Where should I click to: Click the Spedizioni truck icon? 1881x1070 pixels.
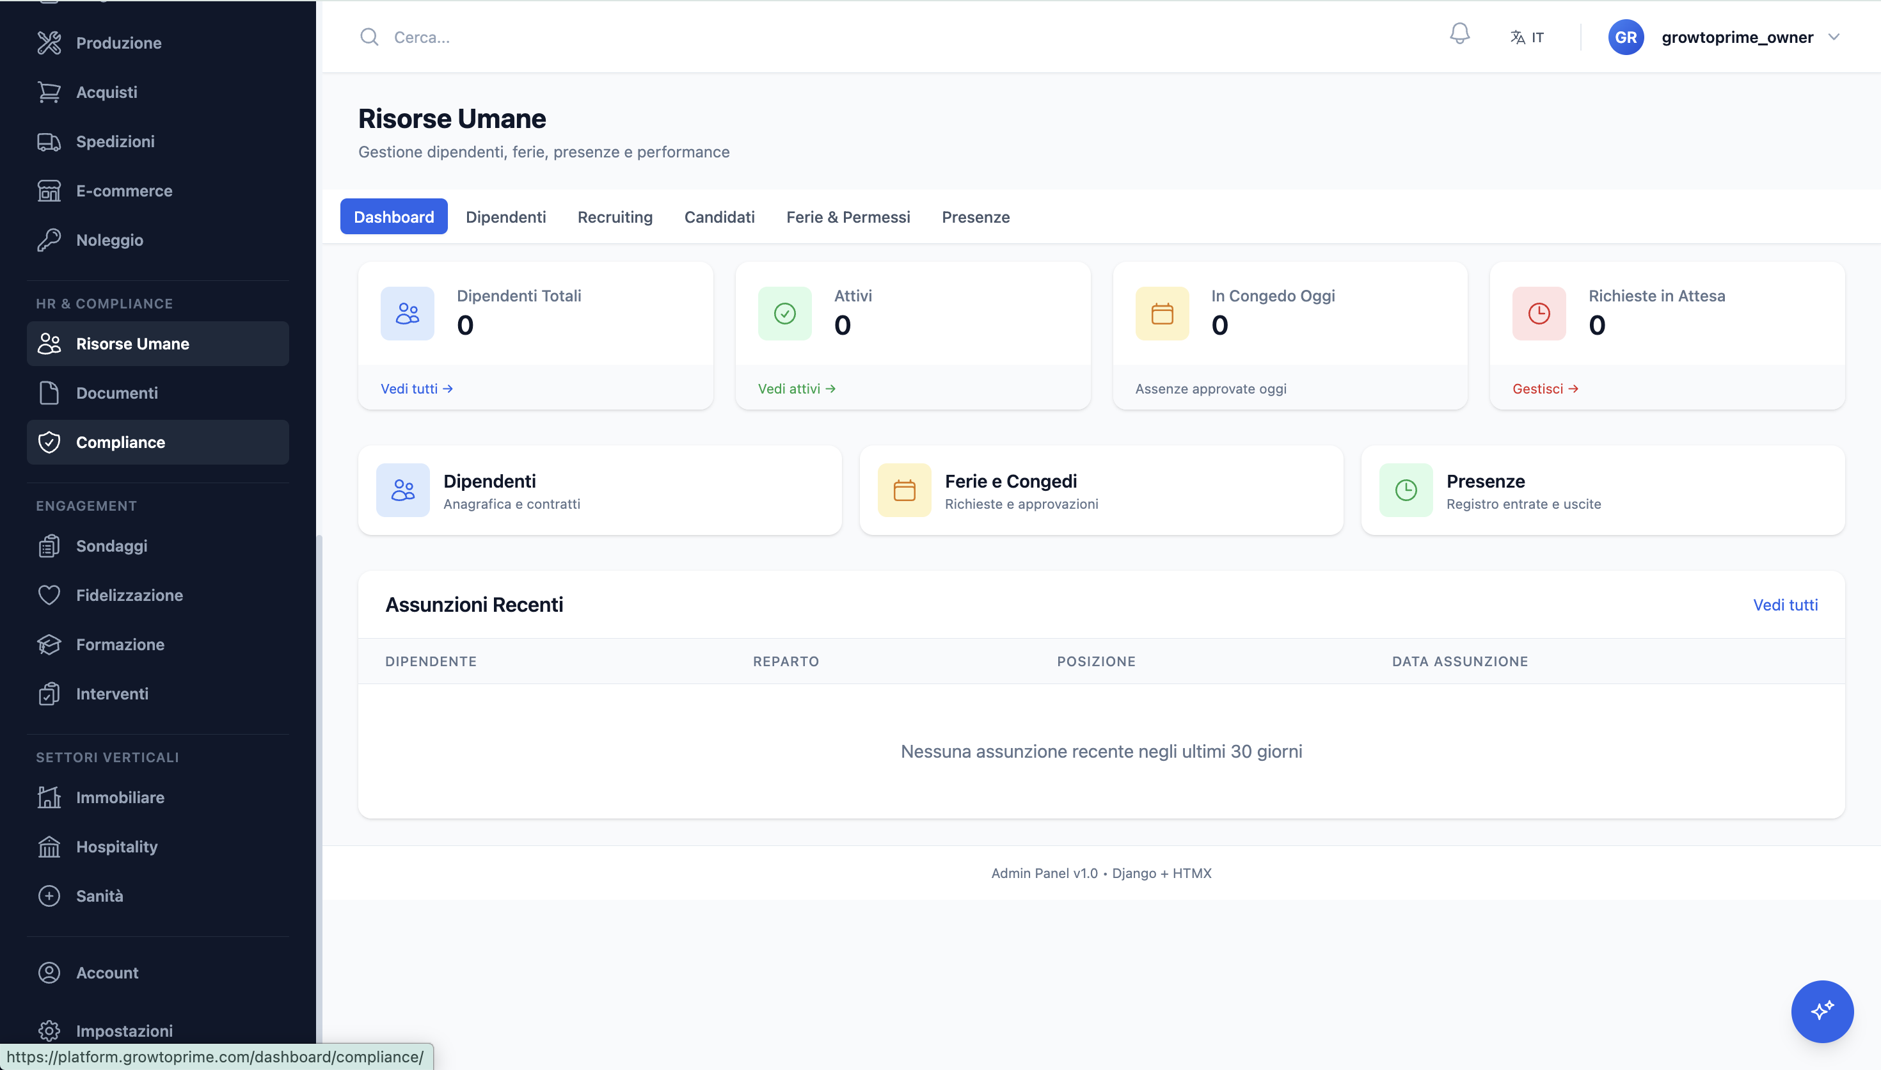pyautogui.click(x=49, y=142)
